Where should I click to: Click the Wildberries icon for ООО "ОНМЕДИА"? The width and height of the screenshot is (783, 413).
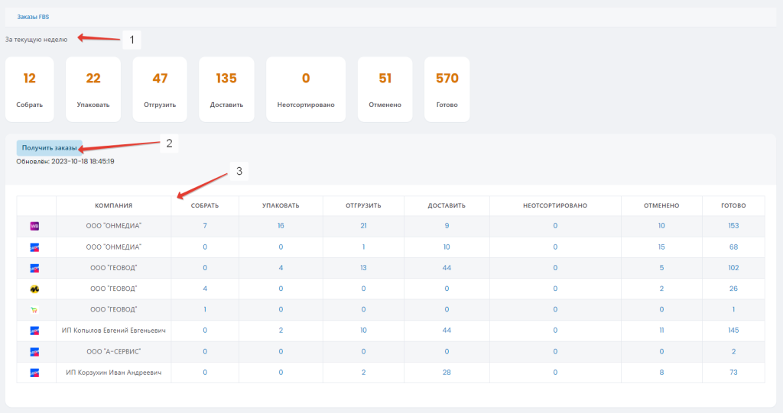pos(34,226)
